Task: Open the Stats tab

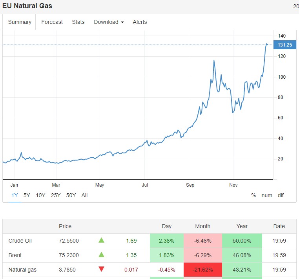Action: pyautogui.click(x=78, y=22)
